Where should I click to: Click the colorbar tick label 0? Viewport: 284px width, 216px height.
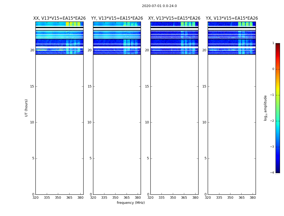273,69
